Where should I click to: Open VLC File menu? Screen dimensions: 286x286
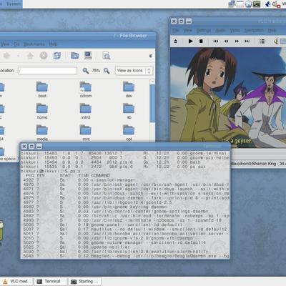pos(176,31)
